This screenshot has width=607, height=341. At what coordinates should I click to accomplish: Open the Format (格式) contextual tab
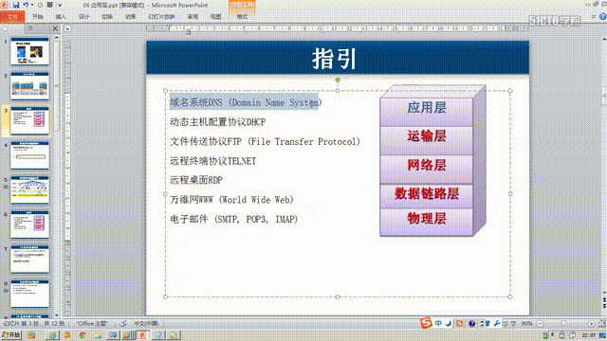(242, 17)
